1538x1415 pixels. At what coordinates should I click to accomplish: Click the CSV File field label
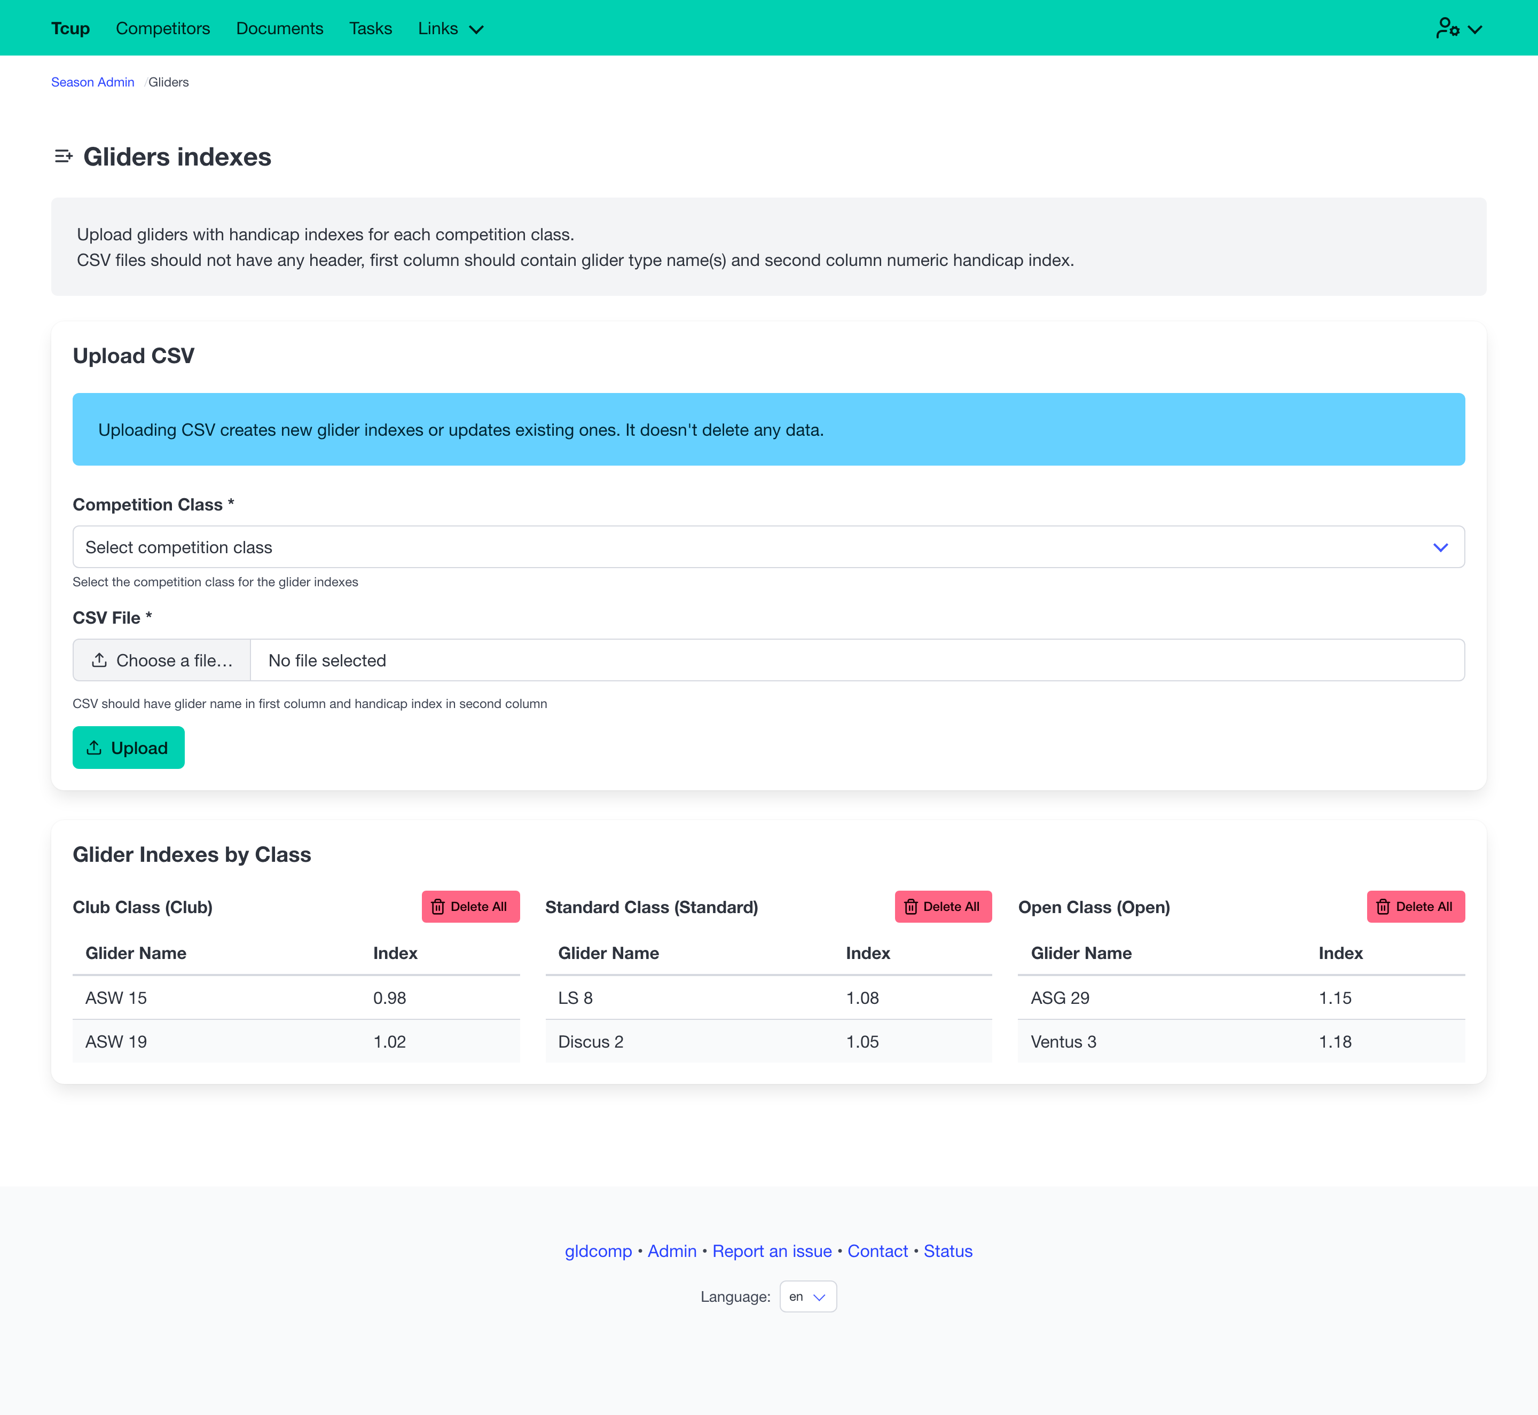[x=113, y=617]
